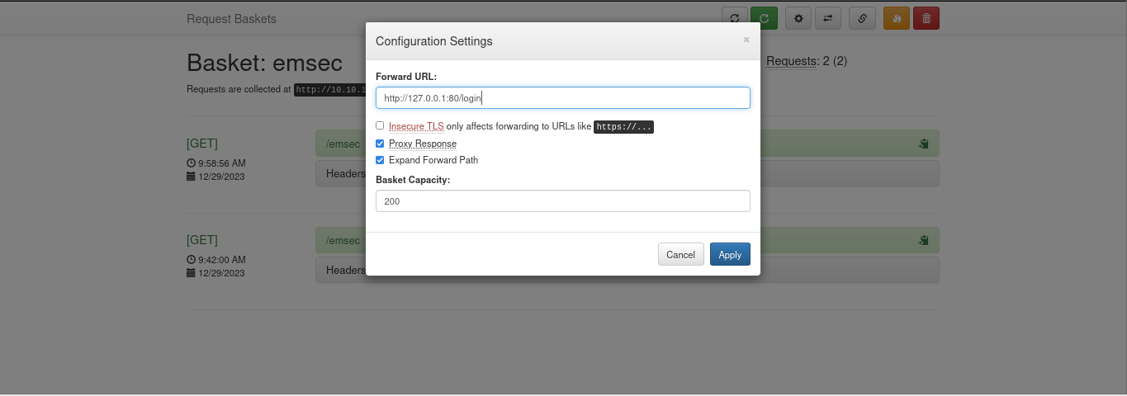The height and width of the screenshot is (396, 1127).
Task: Click the orange flame icon button
Action: pos(896,18)
